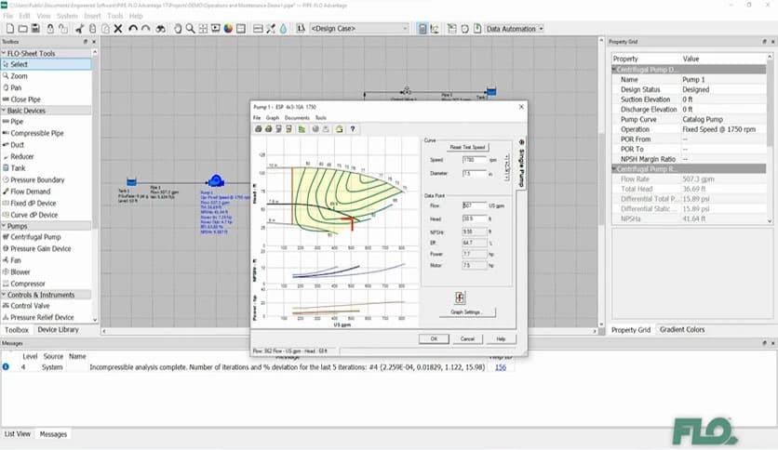
Task: Click the 'Catalog Pump' Pump Curve value
Action: click(702, 119)
